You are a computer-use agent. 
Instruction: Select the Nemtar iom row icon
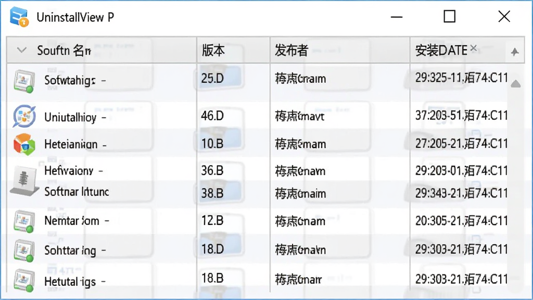[24, 221]
